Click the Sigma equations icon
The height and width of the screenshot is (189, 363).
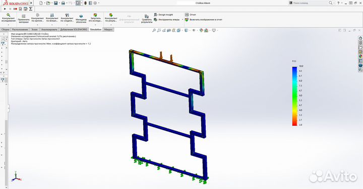[31, 9]
